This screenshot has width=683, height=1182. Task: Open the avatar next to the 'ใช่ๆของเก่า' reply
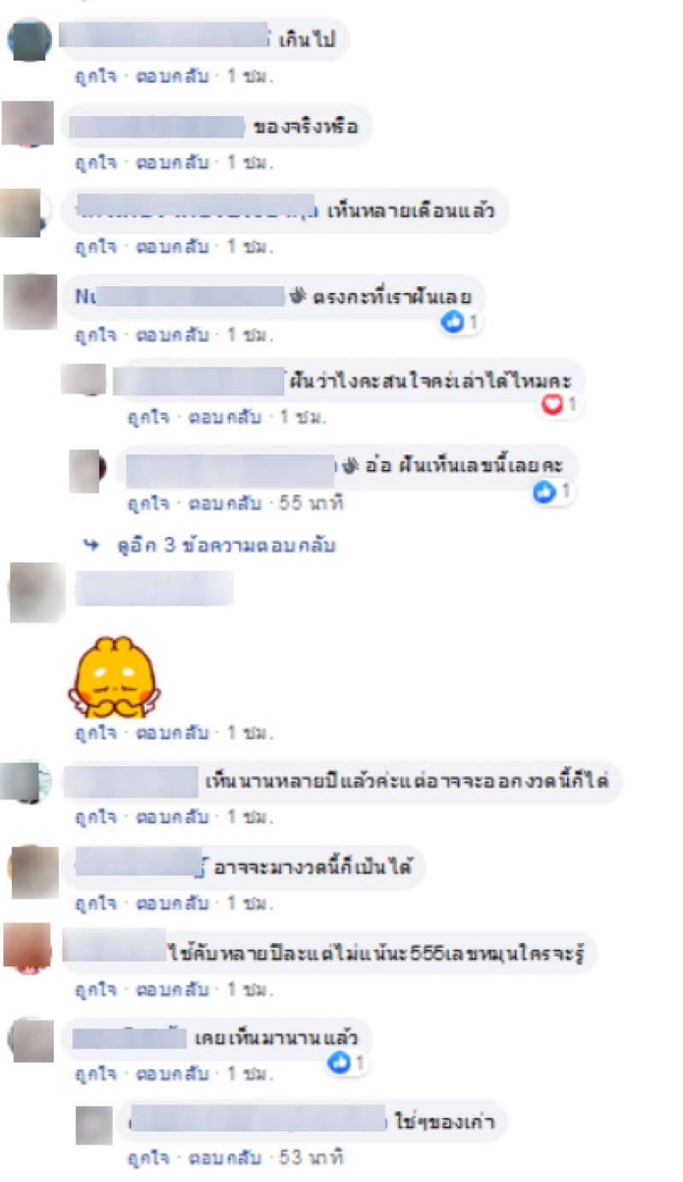(x=94, y=1126)
